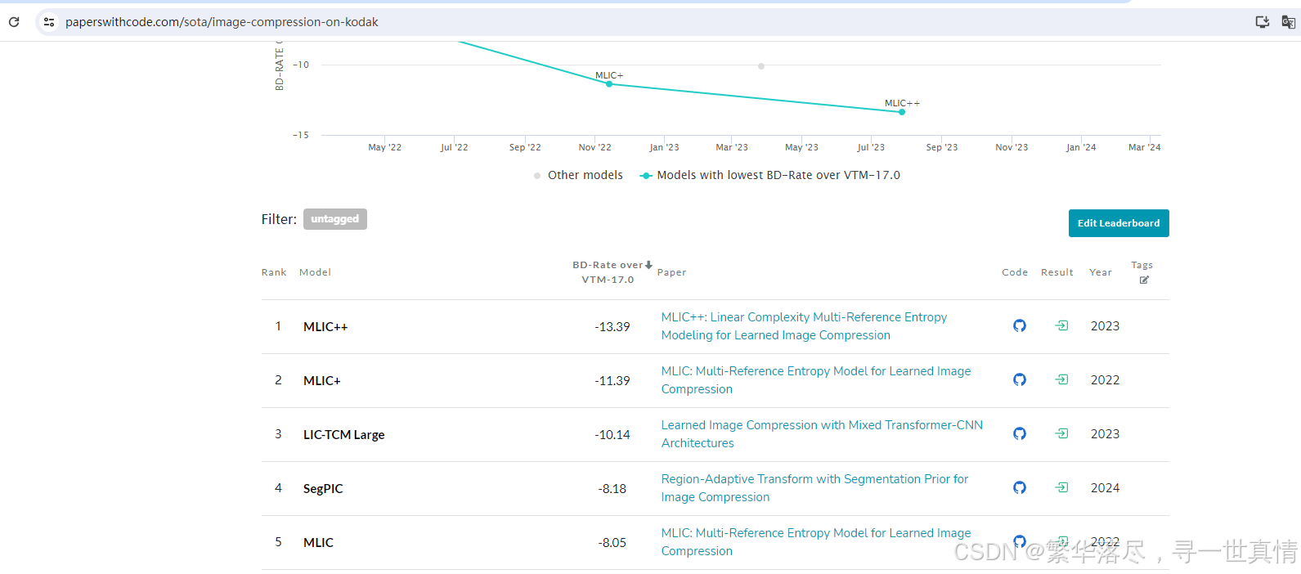The image size is (1301, 574).
Task: Open MLIC paper link in rank 2 row
Action: 816,380
